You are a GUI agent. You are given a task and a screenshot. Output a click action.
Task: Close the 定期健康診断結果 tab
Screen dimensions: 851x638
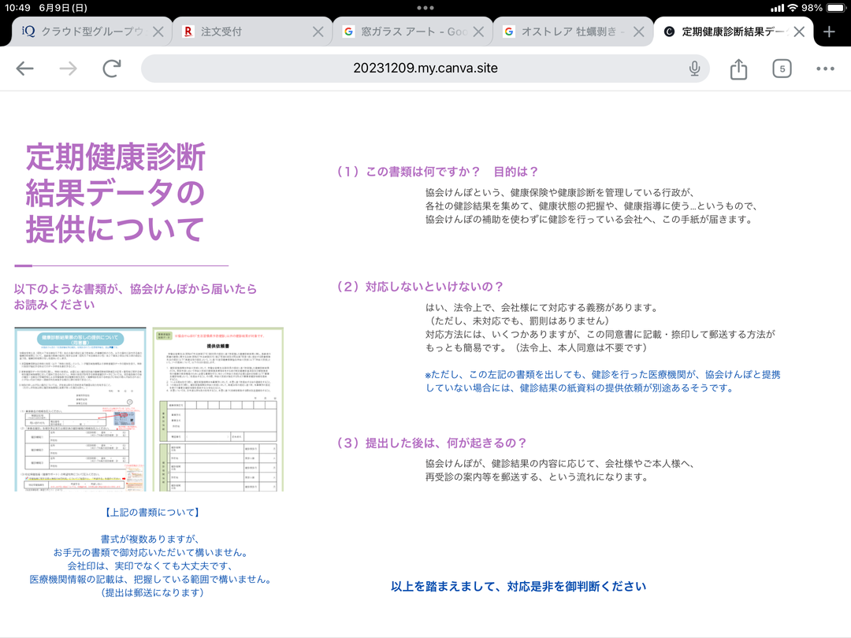click(799, 32)
